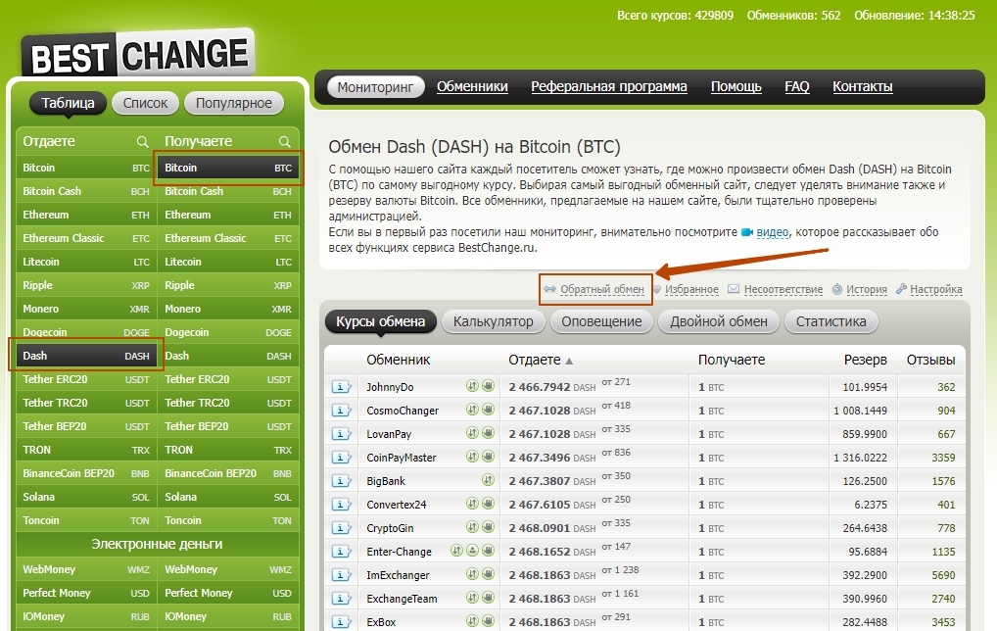Open Обменники navigation link
Screen dimensions: 997x631
(472, 86)
